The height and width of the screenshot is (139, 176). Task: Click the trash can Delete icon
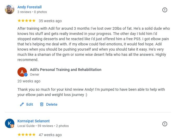point(42,104)
